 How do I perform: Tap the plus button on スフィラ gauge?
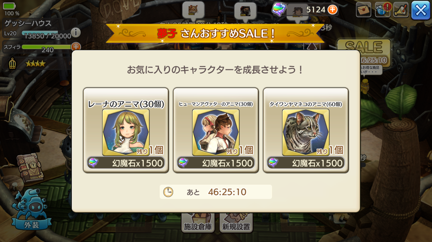click(76, 47)
